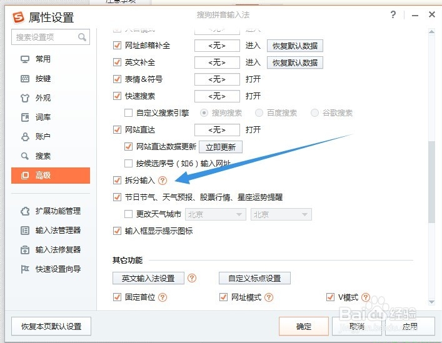Click the search magnifier icon in settings search

82,37
